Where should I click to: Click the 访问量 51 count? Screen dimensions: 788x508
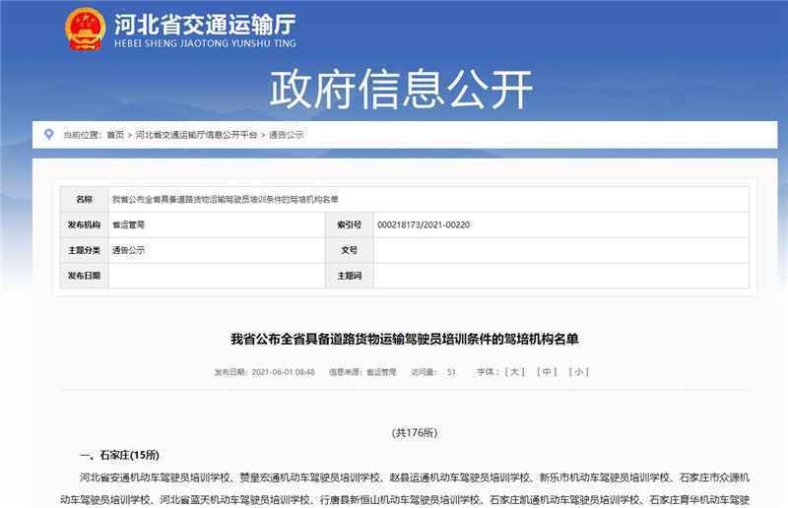432,372
